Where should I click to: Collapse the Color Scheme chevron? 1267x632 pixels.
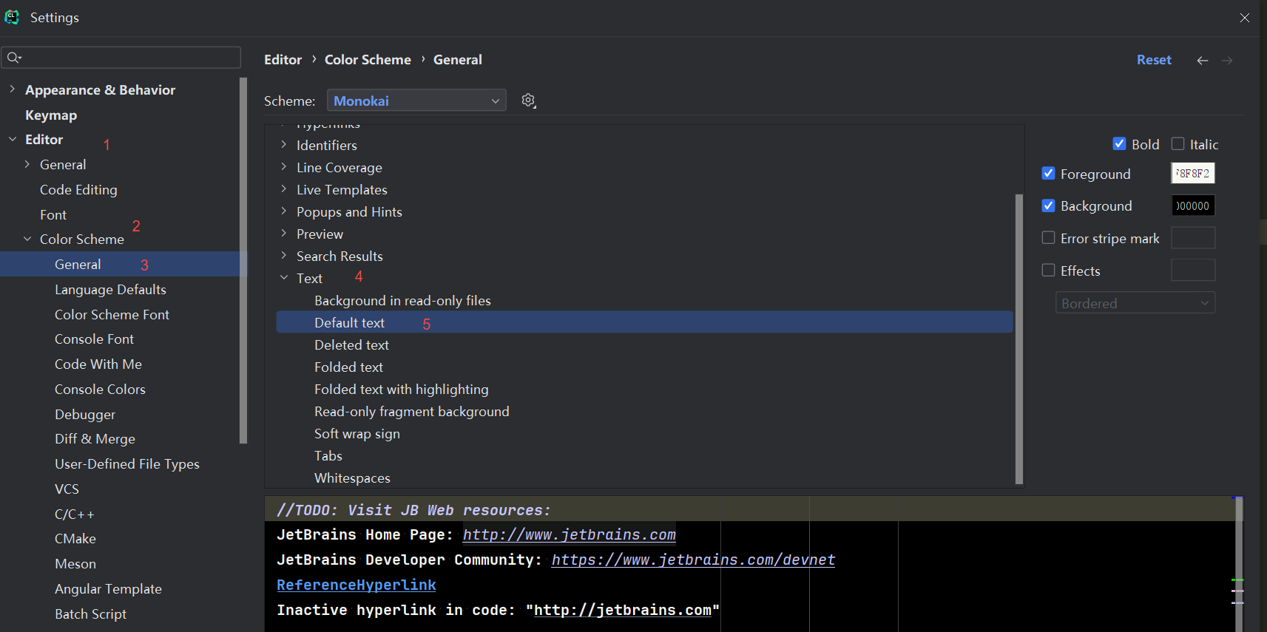(x=27, y=239)
